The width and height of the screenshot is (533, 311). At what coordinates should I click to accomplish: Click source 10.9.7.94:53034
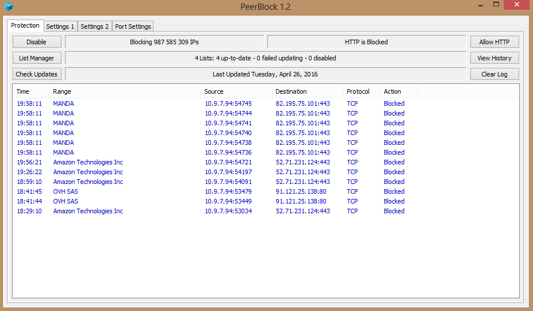228,211
